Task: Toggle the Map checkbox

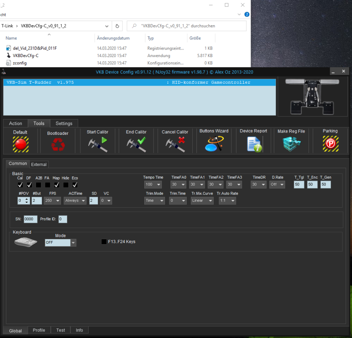Action: [57, 185]
